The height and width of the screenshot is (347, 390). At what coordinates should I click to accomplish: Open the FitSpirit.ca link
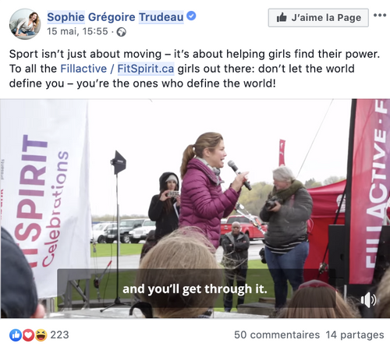(146, 69)
